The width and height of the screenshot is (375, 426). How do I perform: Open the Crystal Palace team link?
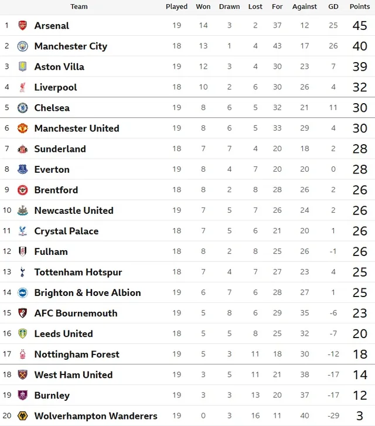point(66,231)
